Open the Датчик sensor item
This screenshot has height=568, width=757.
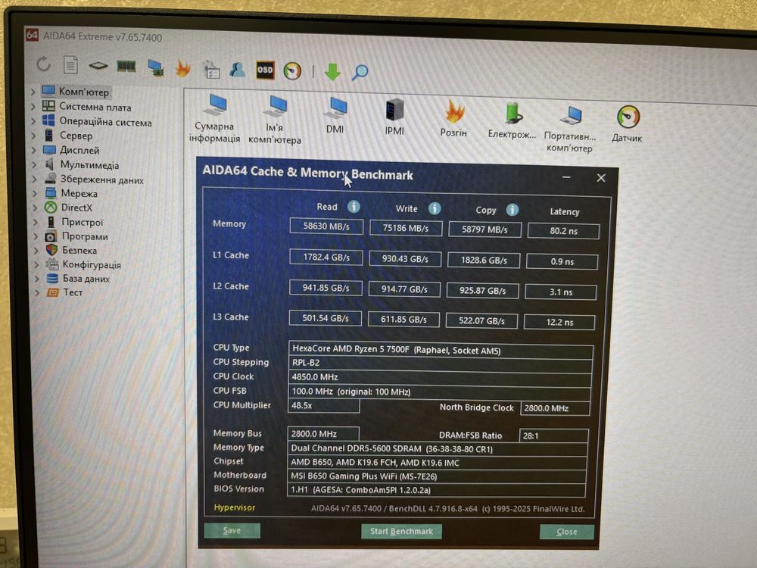click(x=627, y=123)
